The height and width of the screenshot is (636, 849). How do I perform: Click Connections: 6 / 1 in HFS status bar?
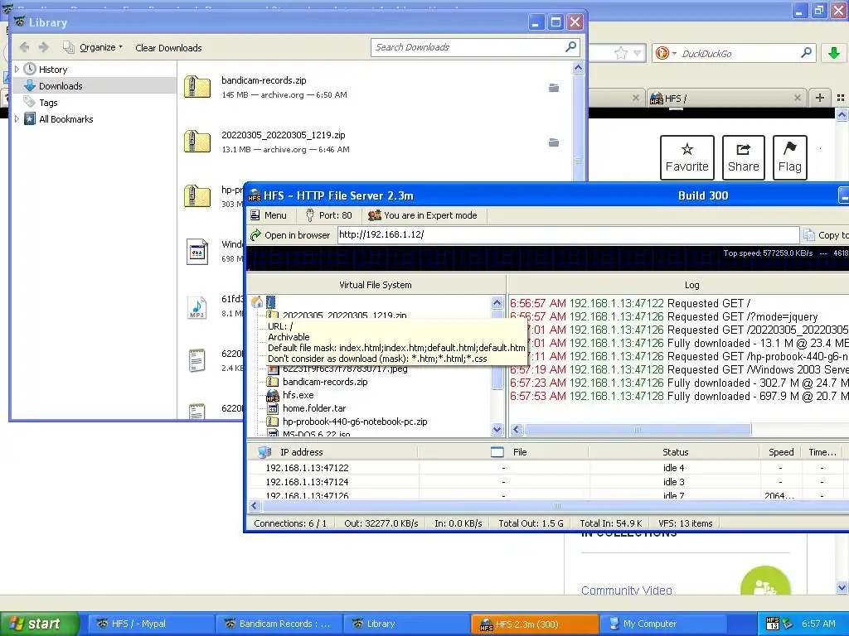coord(290,523)
